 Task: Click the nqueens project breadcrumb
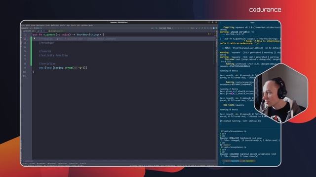click(25, 28)
